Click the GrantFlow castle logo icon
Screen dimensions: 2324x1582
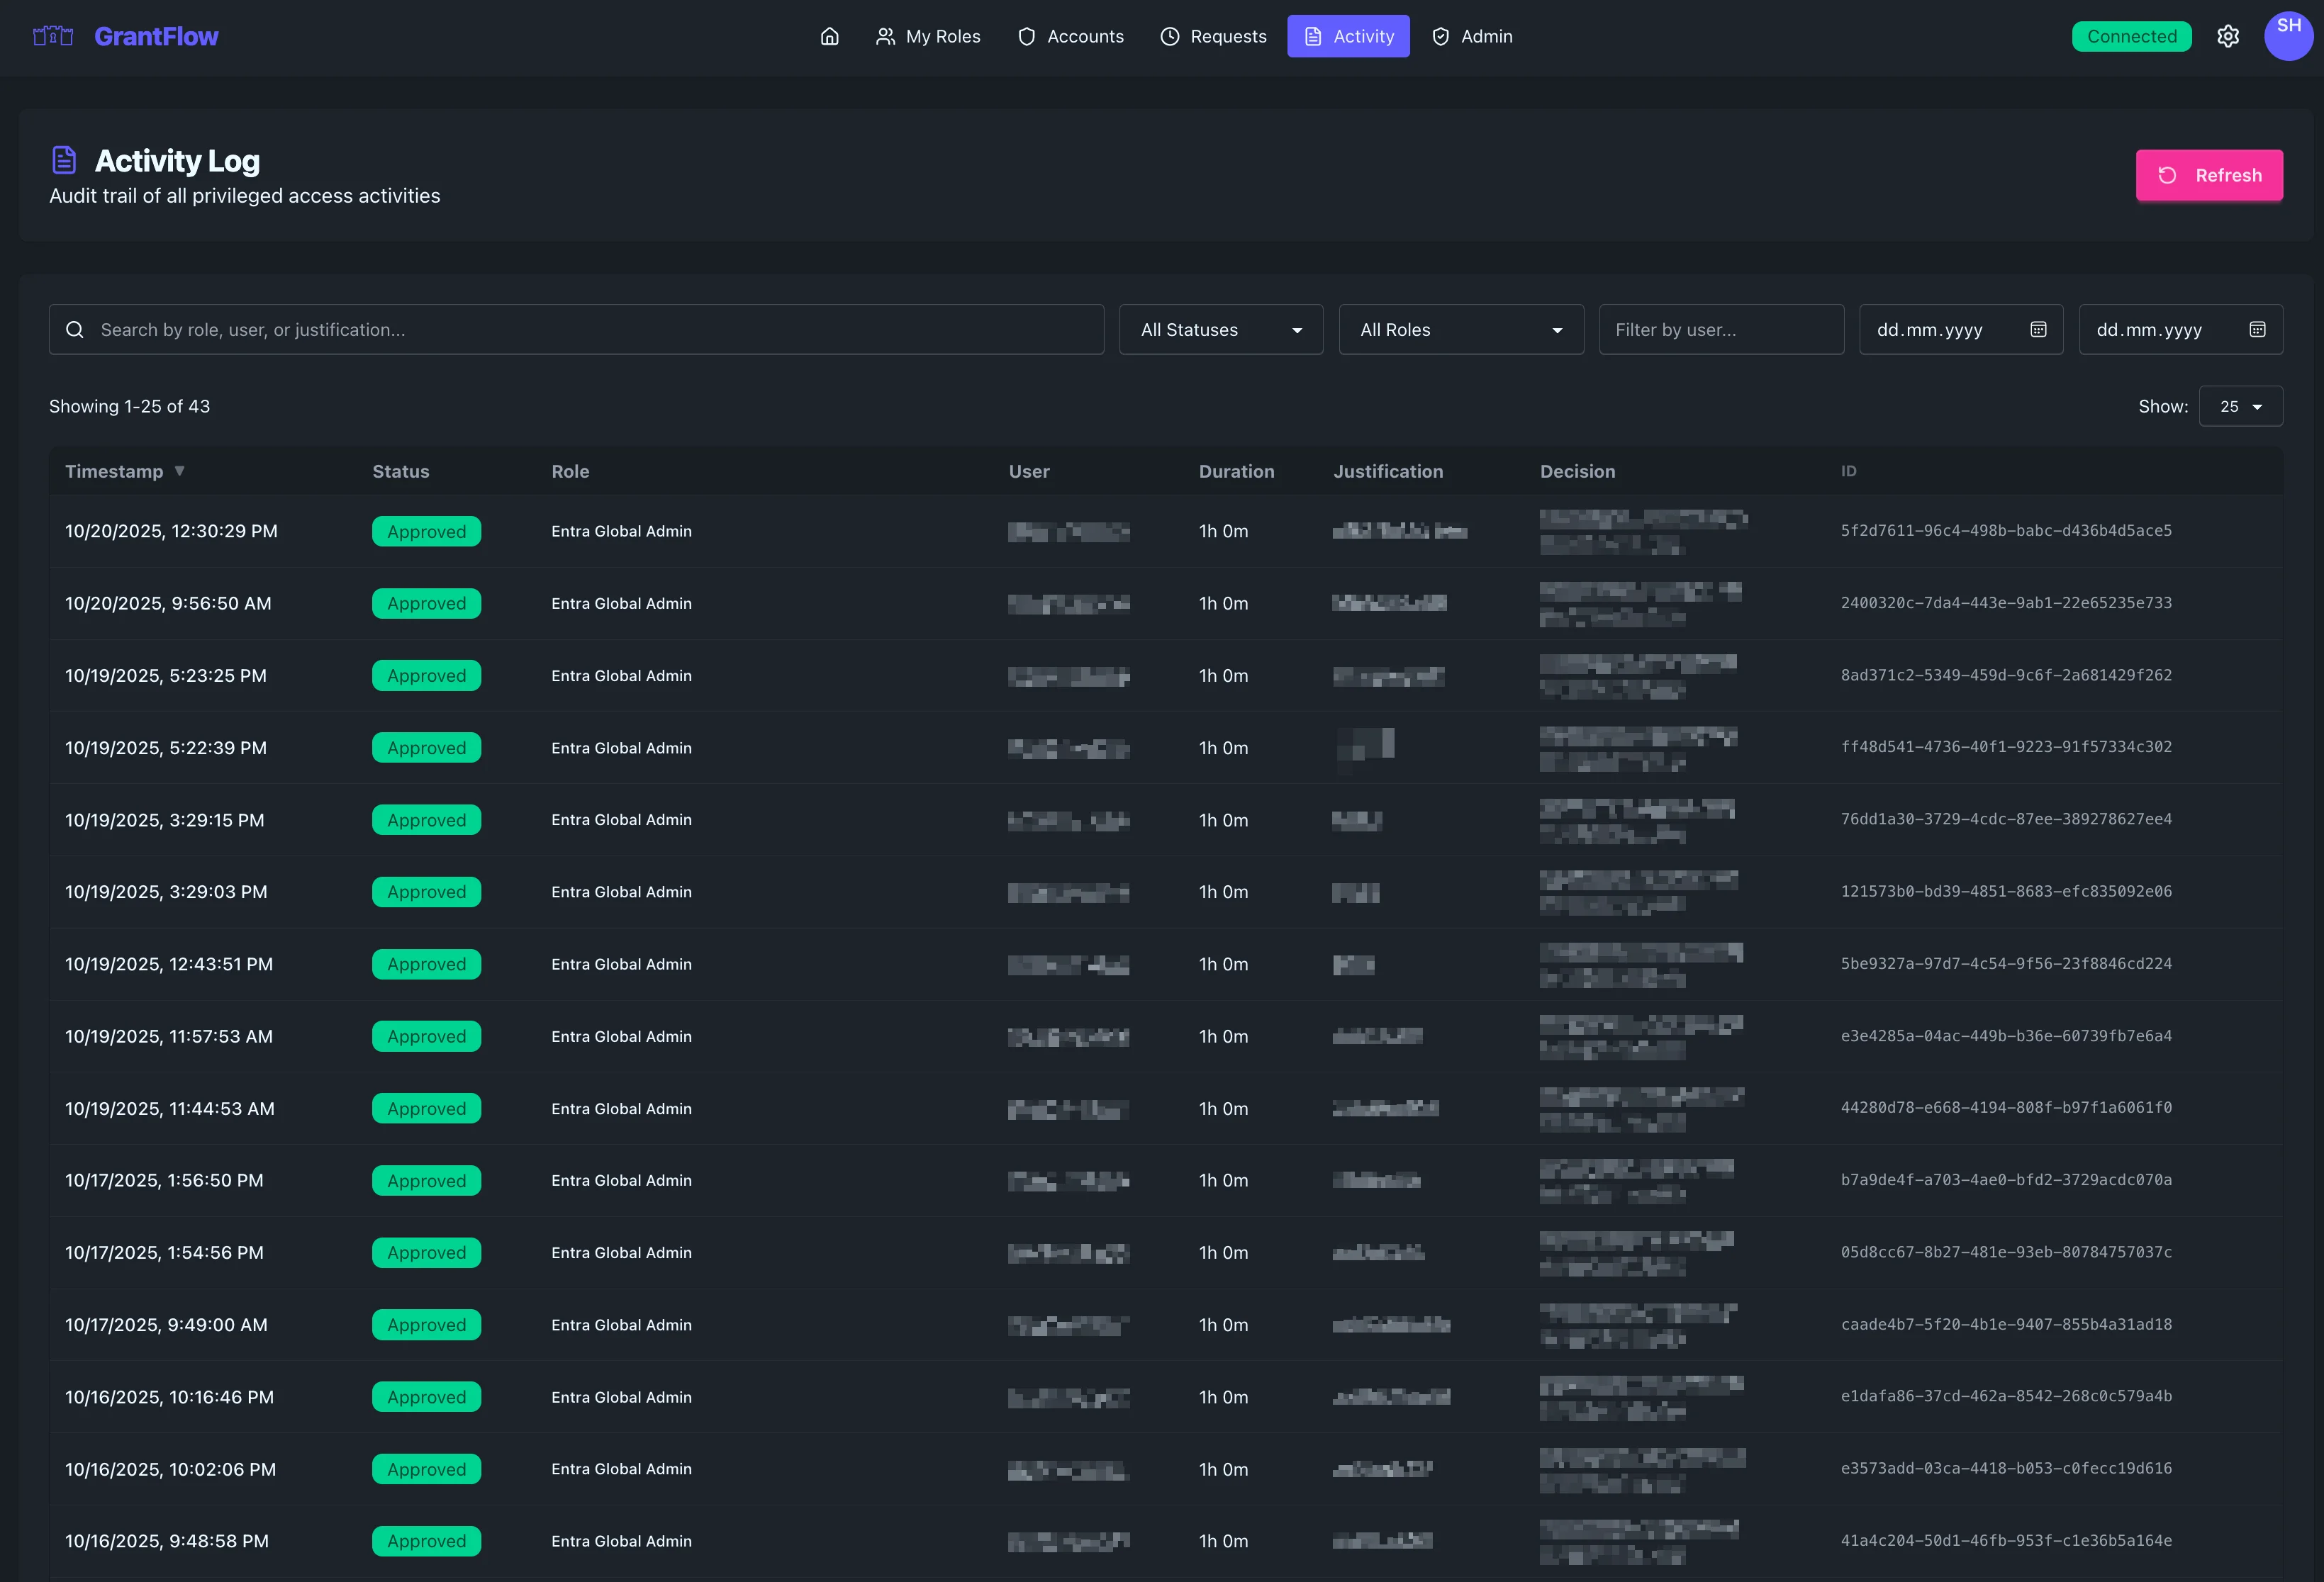pyautogui.click(x=53, y=36)
